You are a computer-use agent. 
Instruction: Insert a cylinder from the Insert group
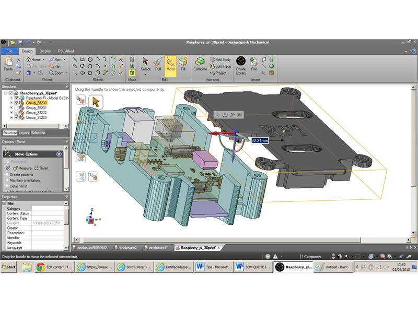pos(271,59)
